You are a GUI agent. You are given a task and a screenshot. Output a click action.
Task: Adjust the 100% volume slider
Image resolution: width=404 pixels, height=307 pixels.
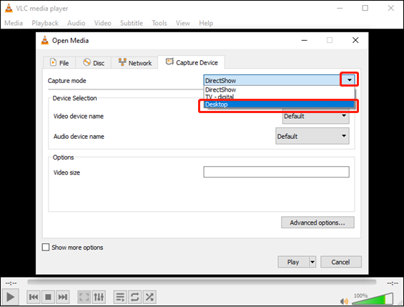click(x=373, y=299)
